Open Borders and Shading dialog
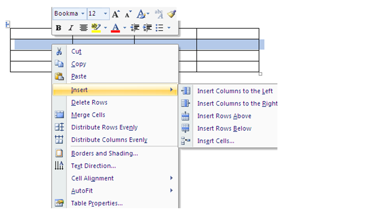 tap(104, 153)
